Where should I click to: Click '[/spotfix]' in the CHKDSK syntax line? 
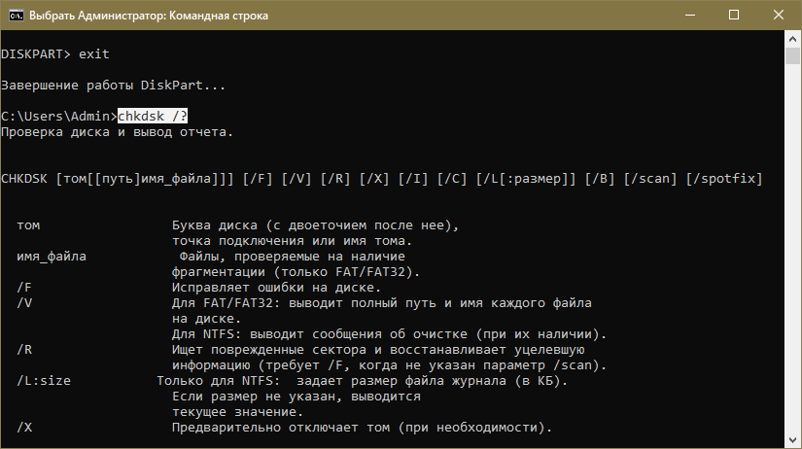(x=724, y=179)
